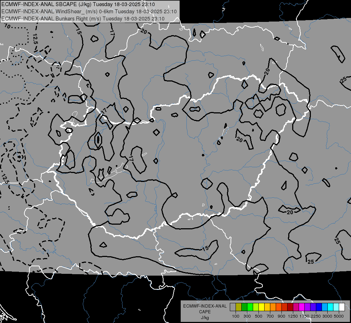Click the 300 legend value
The image size is (351, 323).
[x=247, y=316]
